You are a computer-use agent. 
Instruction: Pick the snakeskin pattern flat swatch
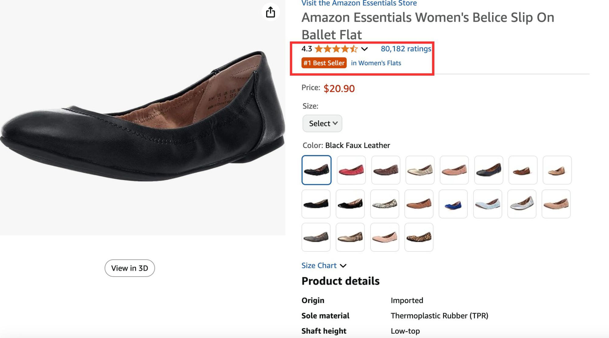(x=385, y=204)
